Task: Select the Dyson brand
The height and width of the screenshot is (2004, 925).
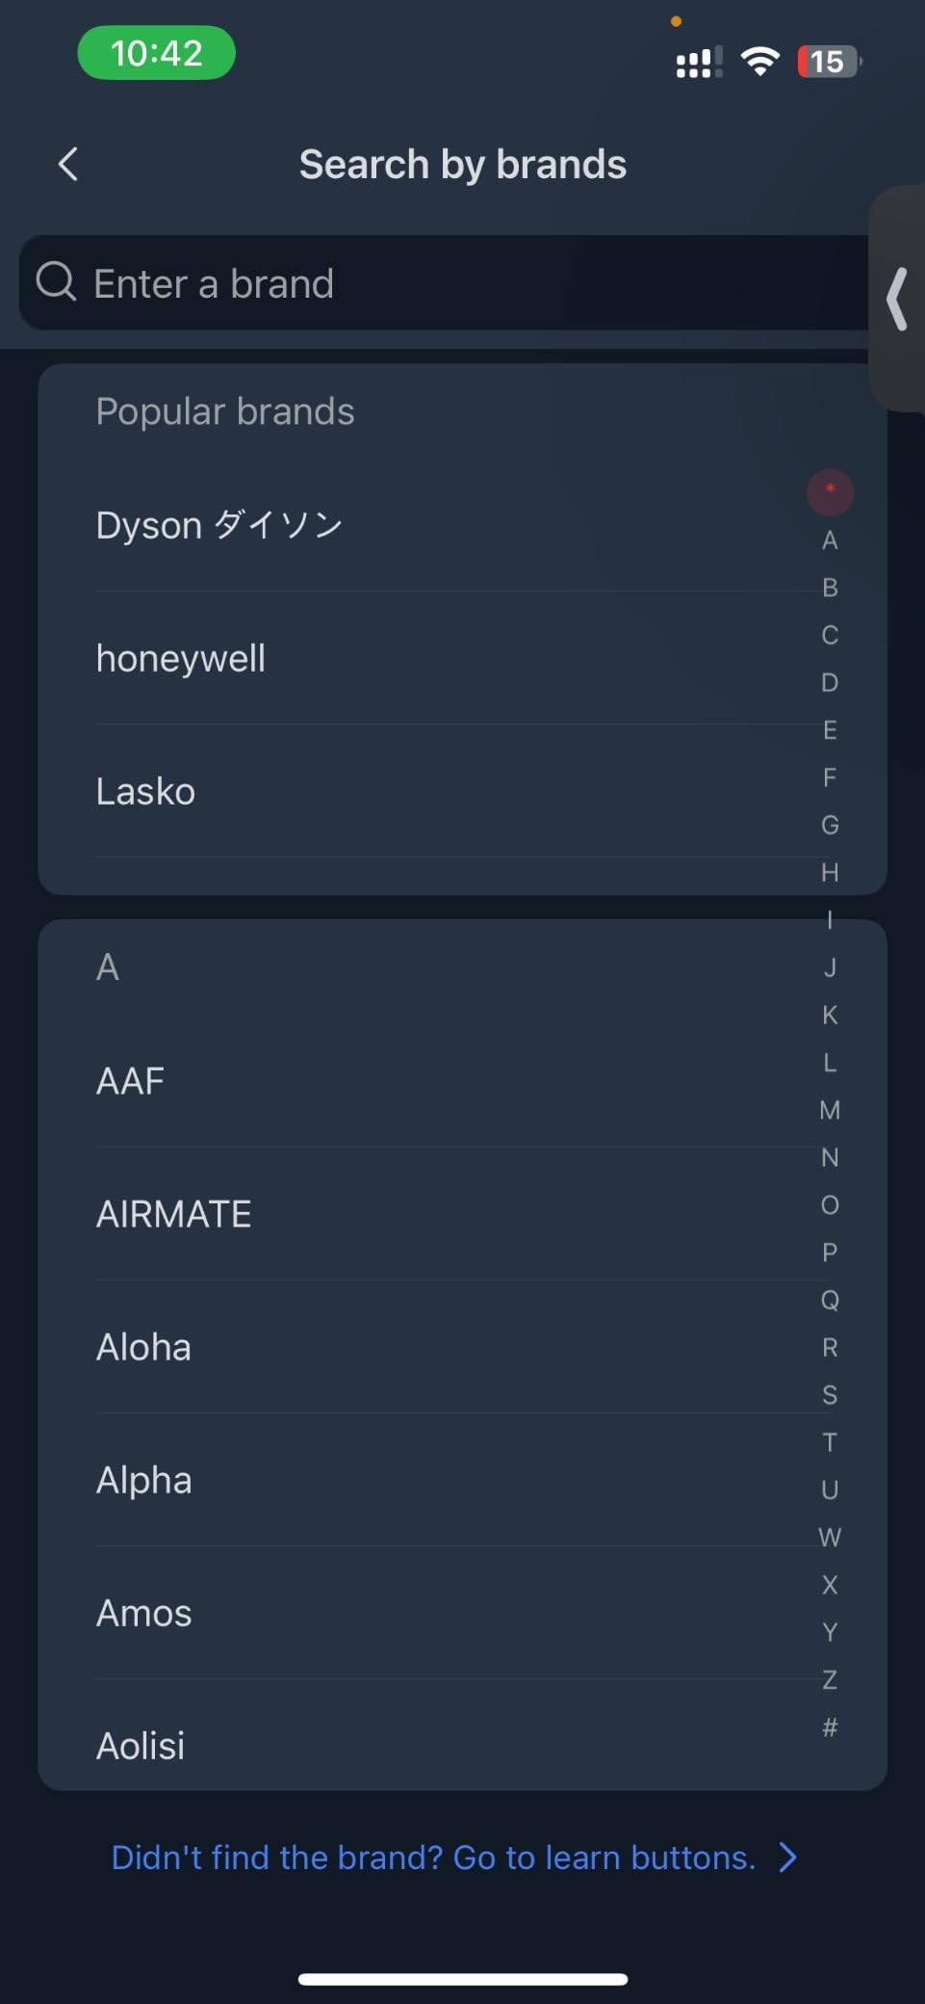Action: point(219,525)
